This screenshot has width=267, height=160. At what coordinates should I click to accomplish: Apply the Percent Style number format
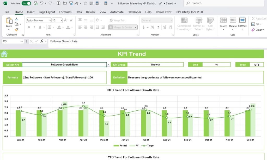pyautogui.click(x=153, y=27)
